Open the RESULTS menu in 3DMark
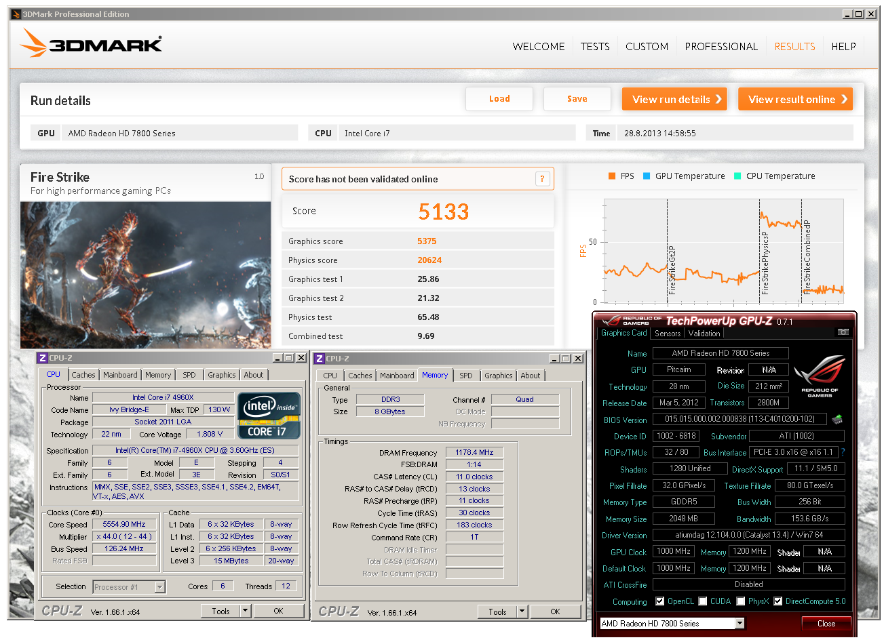The width and height of the screenshot is (884, 642). (x=794, y=46)
